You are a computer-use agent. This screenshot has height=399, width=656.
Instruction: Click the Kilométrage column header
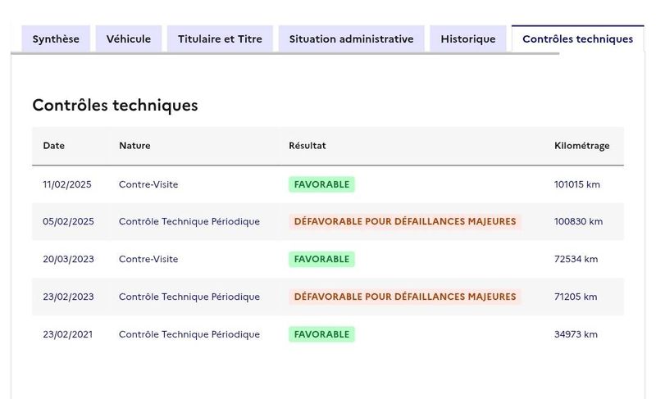click(x=582, y=146)
